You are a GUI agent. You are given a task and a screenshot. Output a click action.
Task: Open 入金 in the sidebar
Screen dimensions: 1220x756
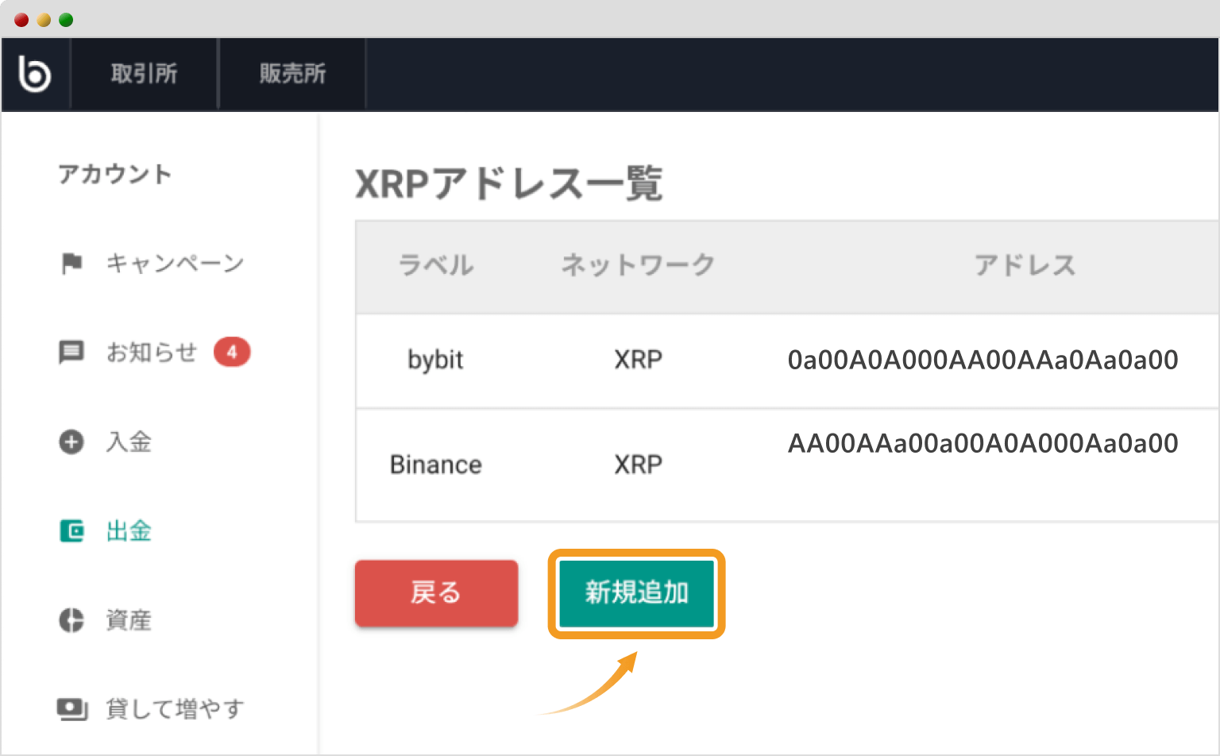[x=129, y=442]
